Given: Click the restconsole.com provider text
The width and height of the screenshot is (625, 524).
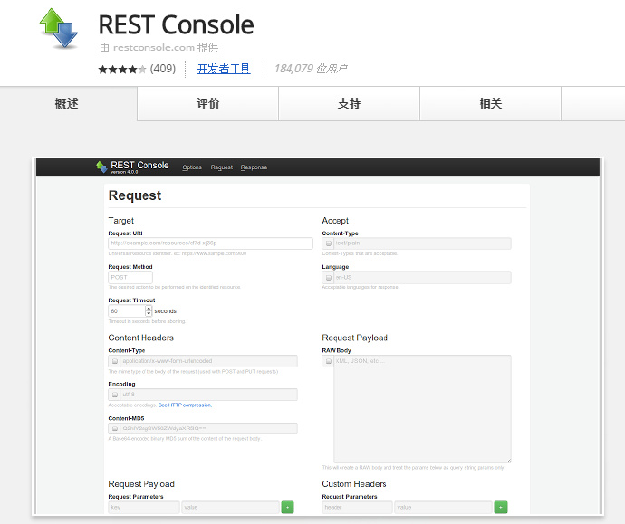Looking at the screenshot, I should 154,48.
